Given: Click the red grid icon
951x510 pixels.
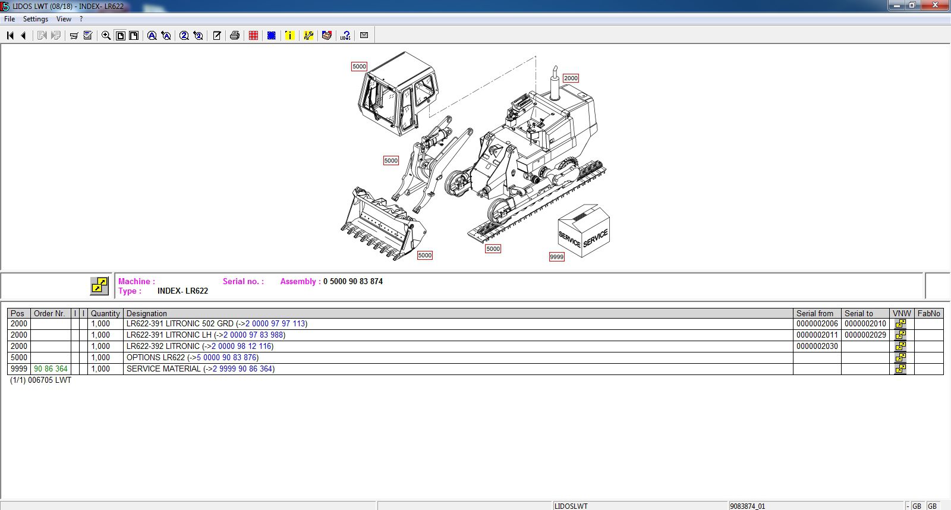Looking at the screenshot, I should tap(254, 36).
